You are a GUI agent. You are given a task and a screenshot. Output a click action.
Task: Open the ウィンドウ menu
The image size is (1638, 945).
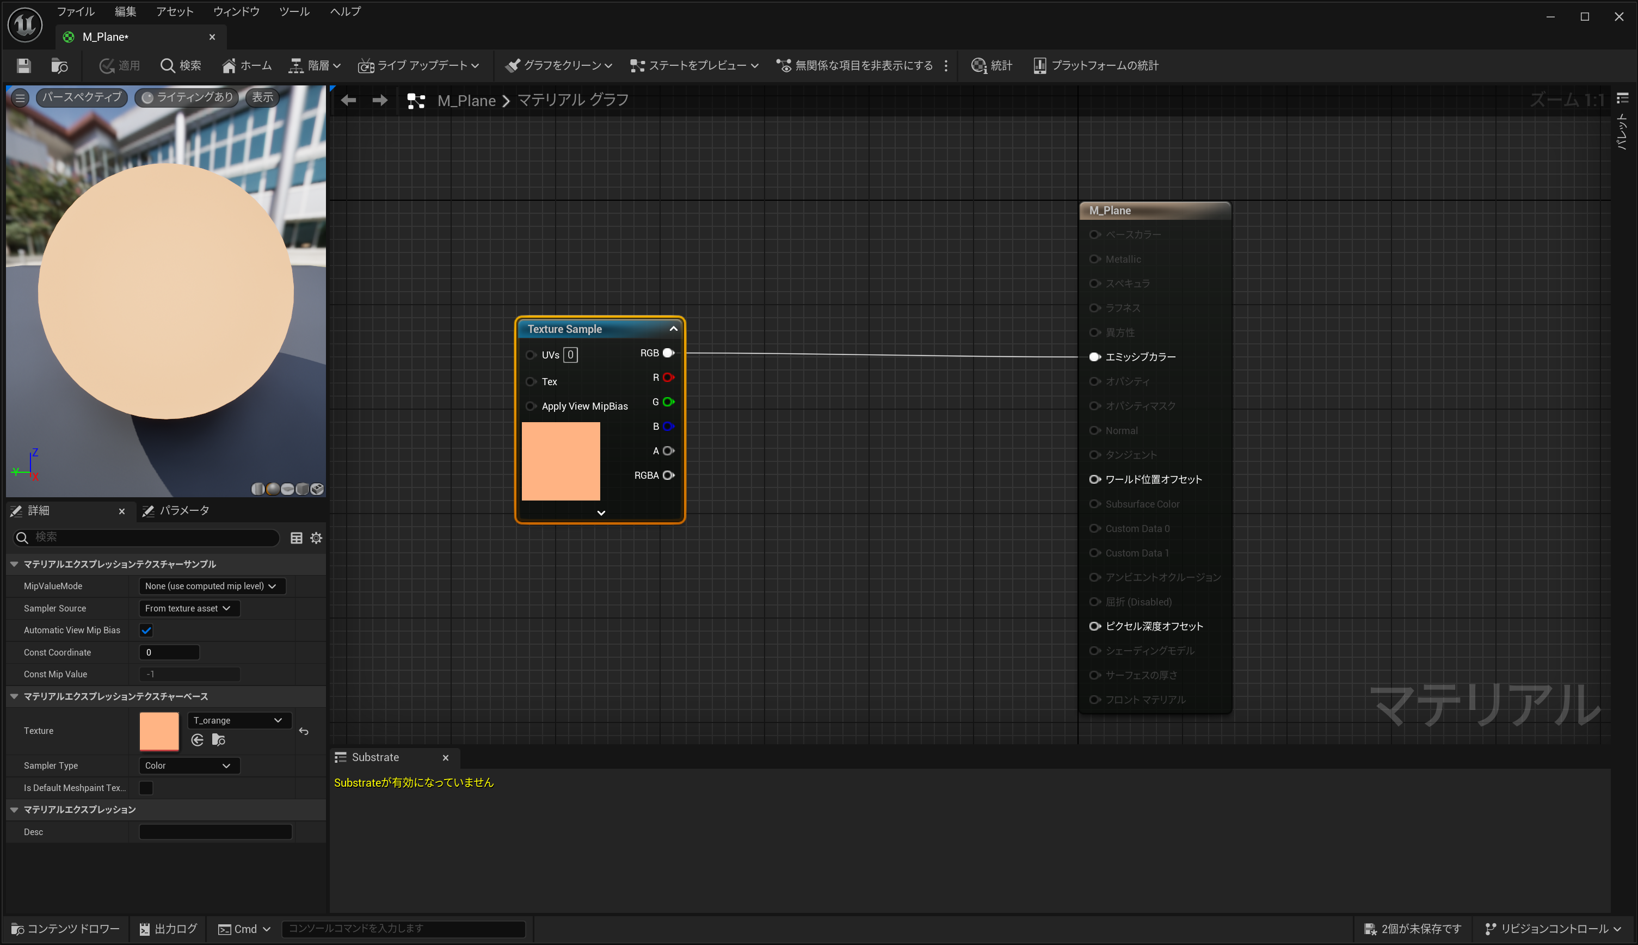coord(236,11)
